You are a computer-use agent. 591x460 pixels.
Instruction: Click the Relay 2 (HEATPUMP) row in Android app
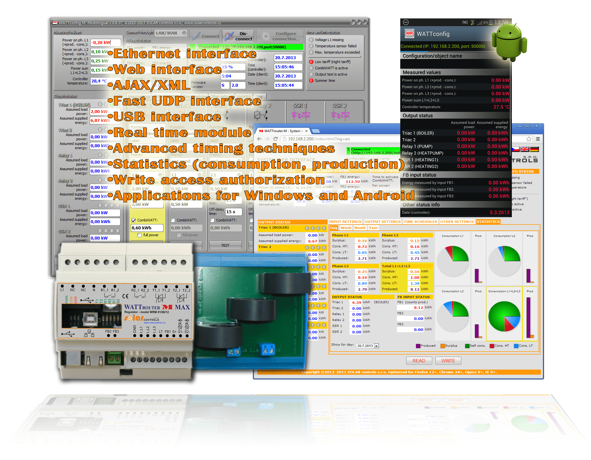[x=455, y=153]
